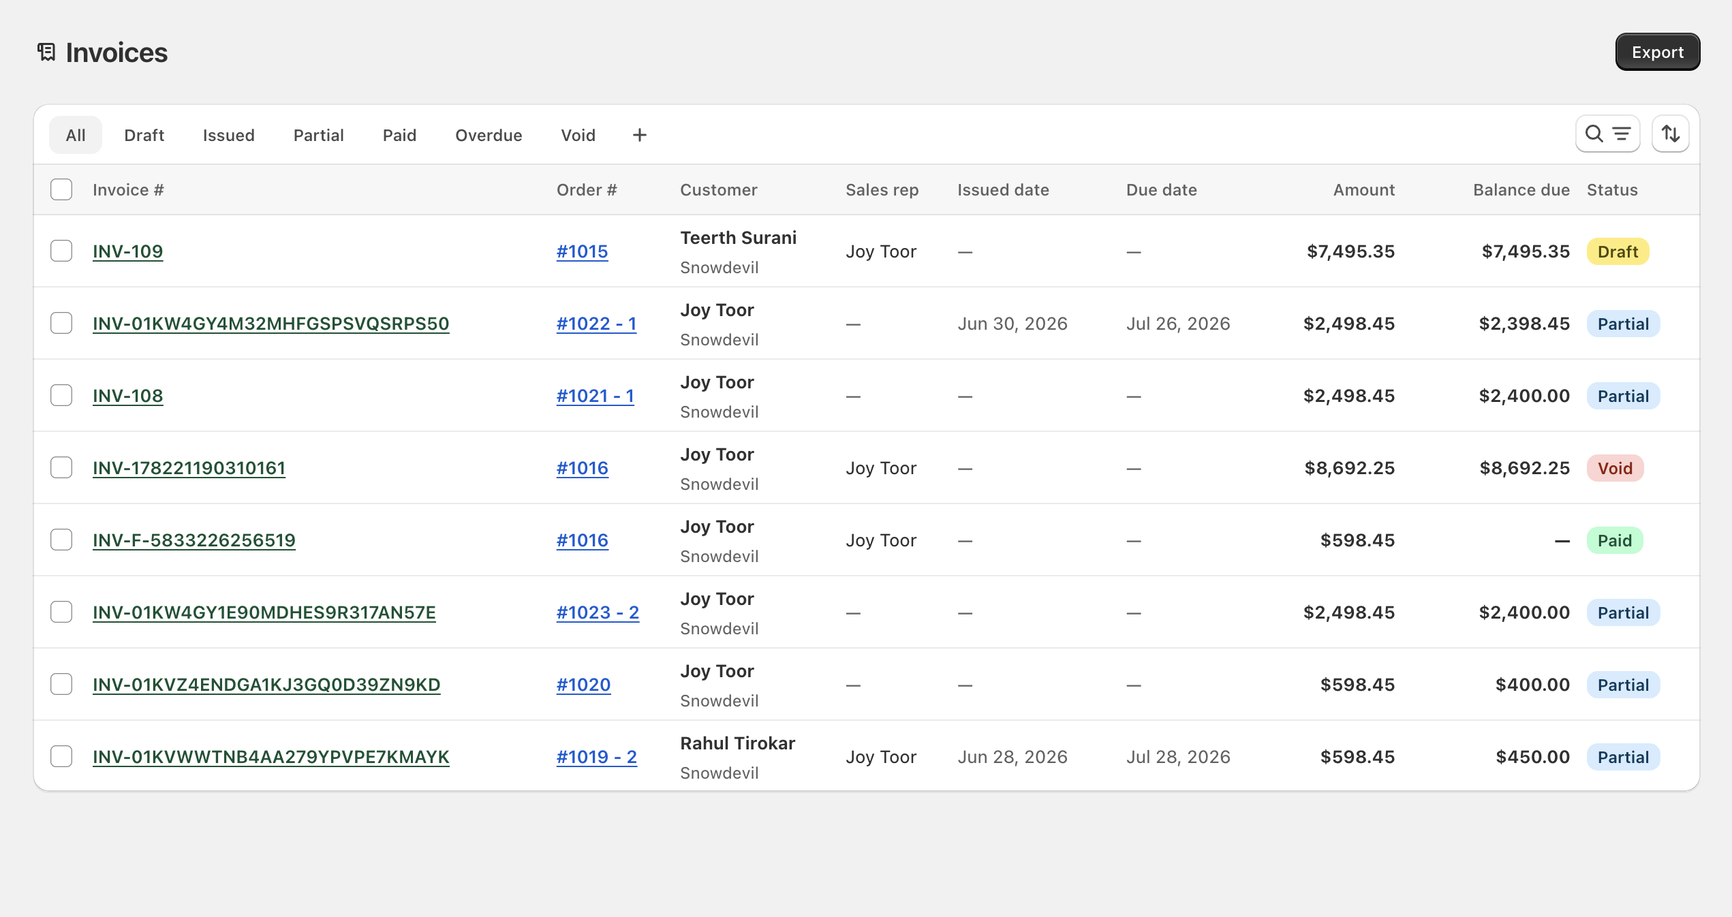Switch to the Paid tab
This screenshot has height=917, width=1732.
tap(400, 135)
